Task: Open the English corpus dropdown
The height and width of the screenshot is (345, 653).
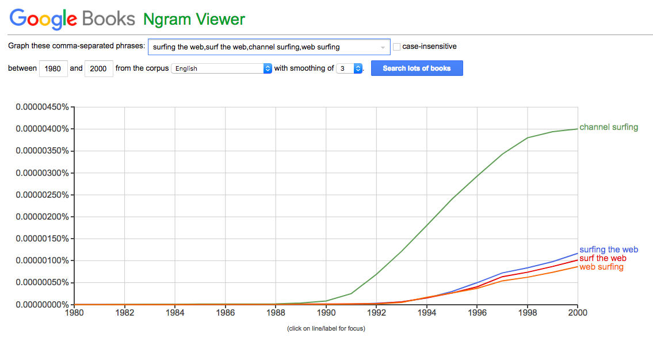Action: [x=222, y=68]
